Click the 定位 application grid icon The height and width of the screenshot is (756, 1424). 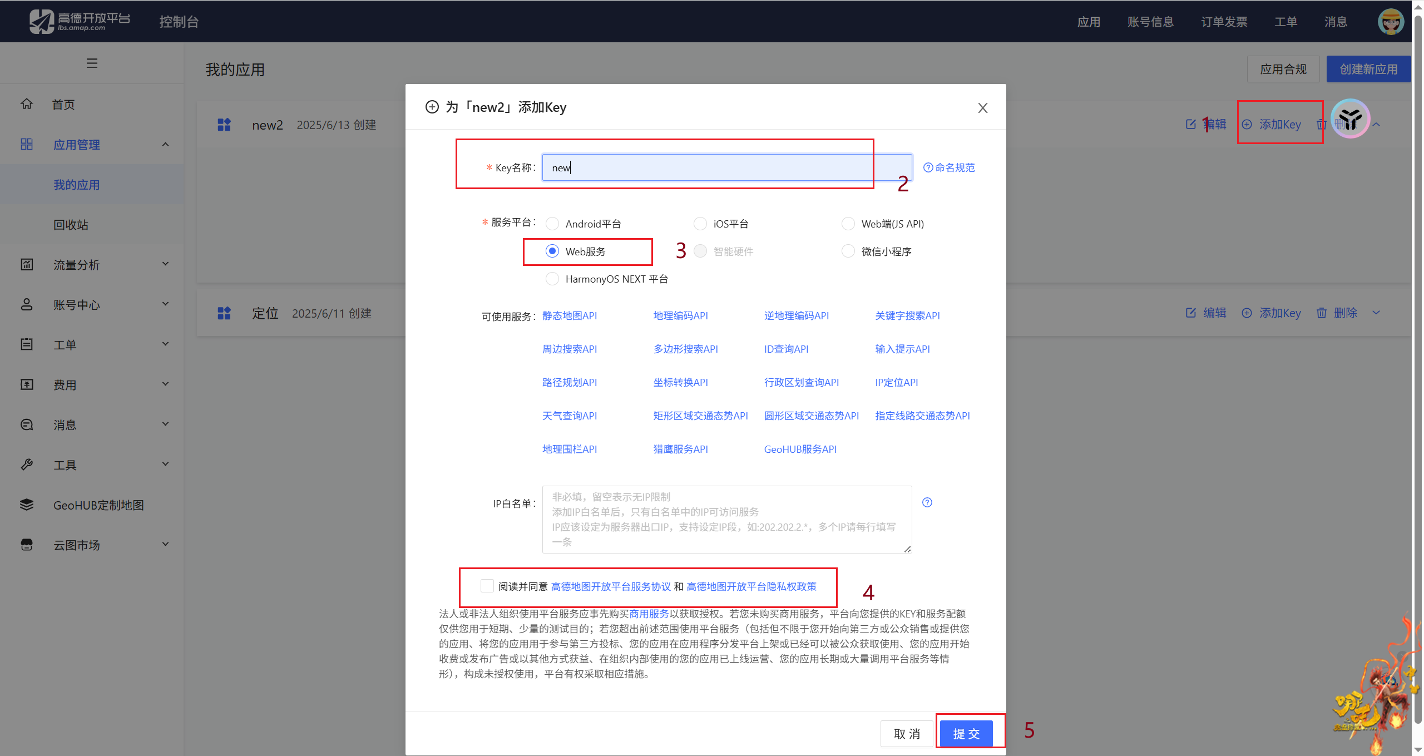click(x=224, y=313)
